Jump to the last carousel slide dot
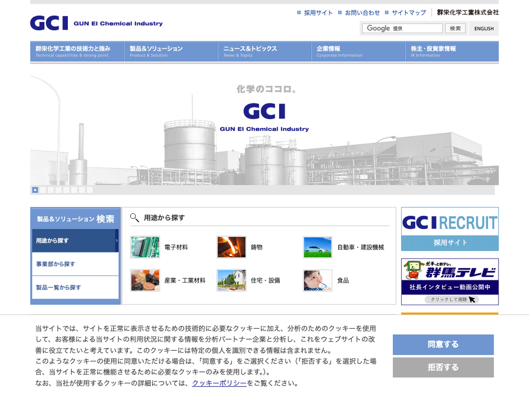This screenshot has height=397, width=529. pyautogui.click(x=90, y=190)
